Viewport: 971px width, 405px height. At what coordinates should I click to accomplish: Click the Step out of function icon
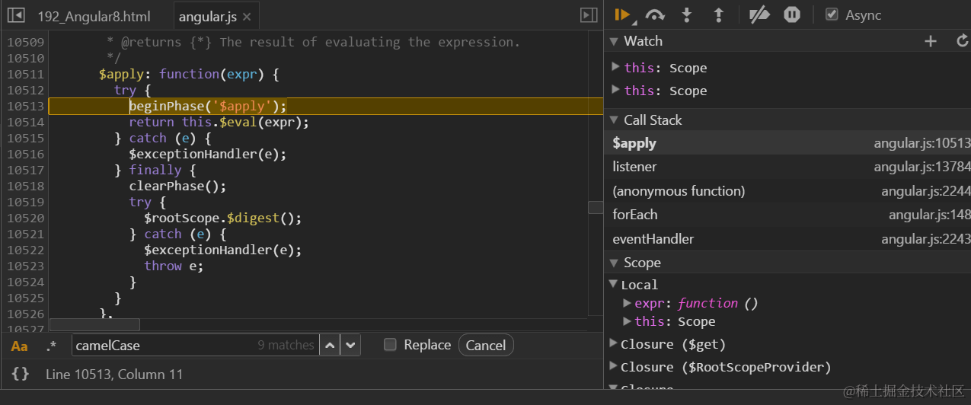point(718,14)
